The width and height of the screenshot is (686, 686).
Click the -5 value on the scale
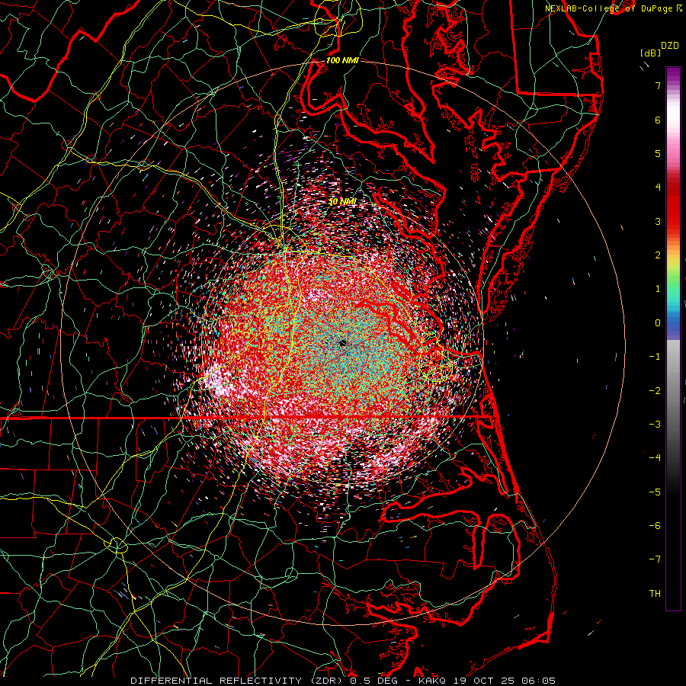pyautogui.click(x=655, y=492)
